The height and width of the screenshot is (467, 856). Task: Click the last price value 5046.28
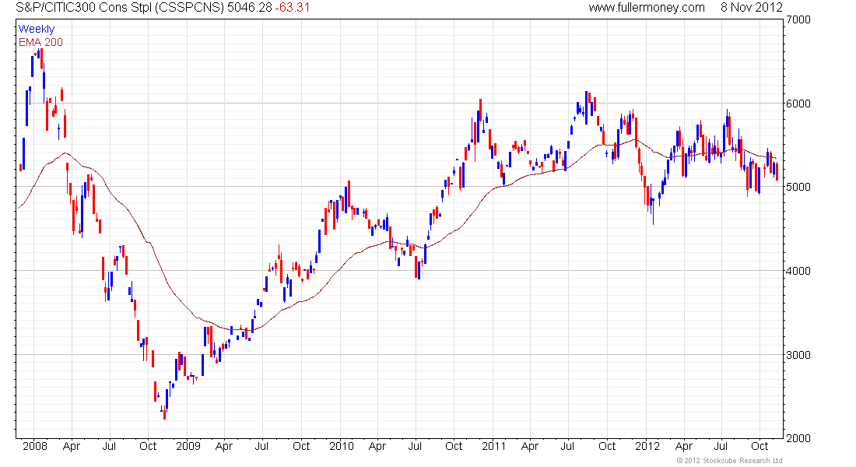249,8
